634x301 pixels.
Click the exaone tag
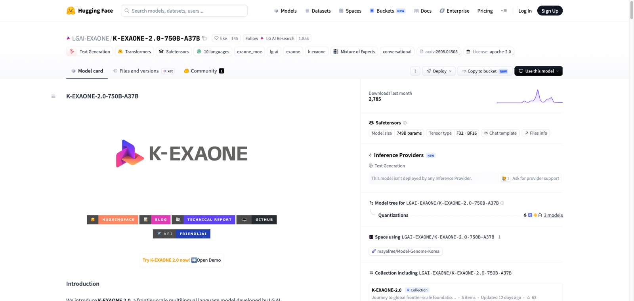point(293,51)
